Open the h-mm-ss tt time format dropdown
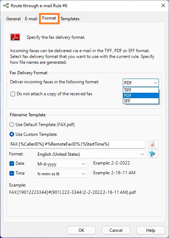This screenshot has width=169, height=238. [x=61, y=174]
